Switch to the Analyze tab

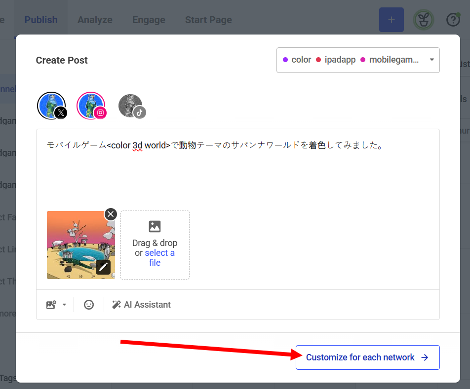(x=95, y=20)
